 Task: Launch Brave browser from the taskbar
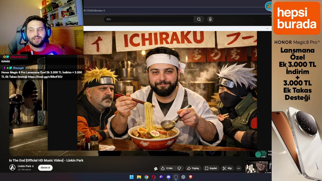tap(191, 177)
